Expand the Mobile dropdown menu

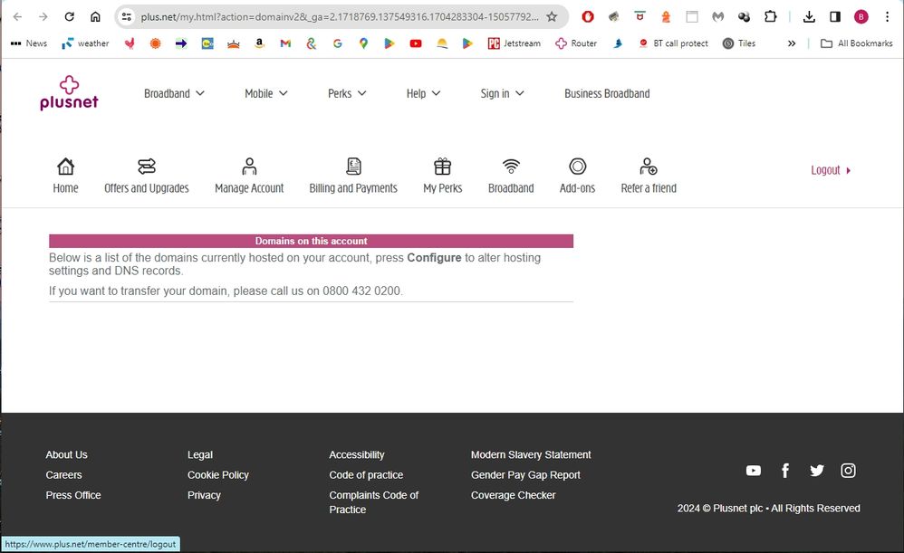[265, 93]
